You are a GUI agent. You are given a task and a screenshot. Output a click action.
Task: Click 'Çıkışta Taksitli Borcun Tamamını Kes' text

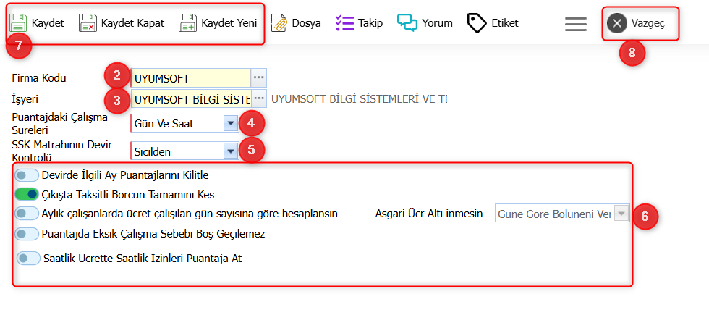128,195
